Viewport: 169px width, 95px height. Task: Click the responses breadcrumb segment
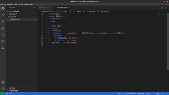pos(91,11)
